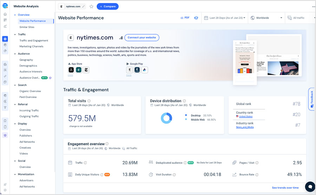Click the Similarweb logo icon
The width and height of the screenshot is (316, 195).
click(5, 6)
